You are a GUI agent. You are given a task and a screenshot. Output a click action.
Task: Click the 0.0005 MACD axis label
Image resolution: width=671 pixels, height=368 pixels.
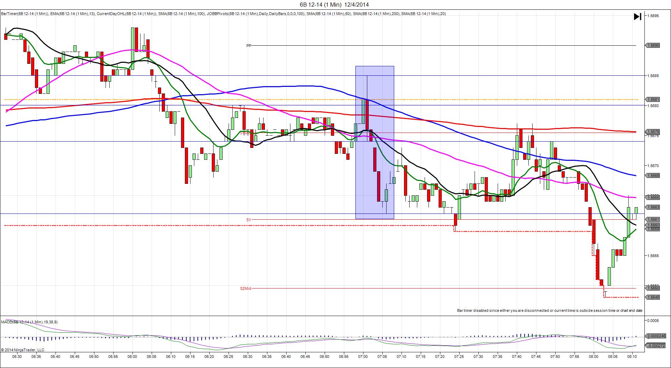click(x=654, y=321)
